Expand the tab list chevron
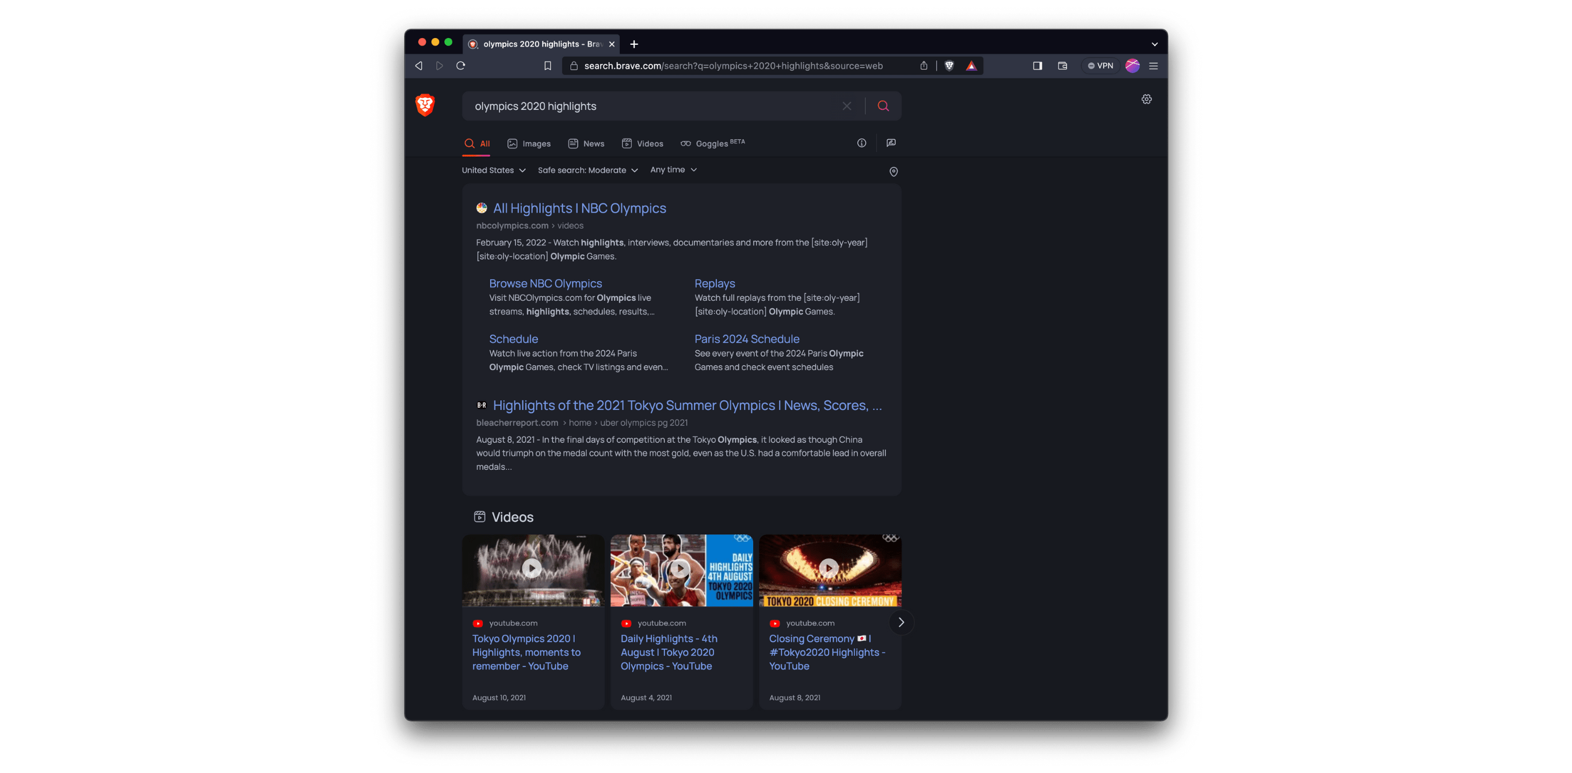 [x=1155, y=44]
